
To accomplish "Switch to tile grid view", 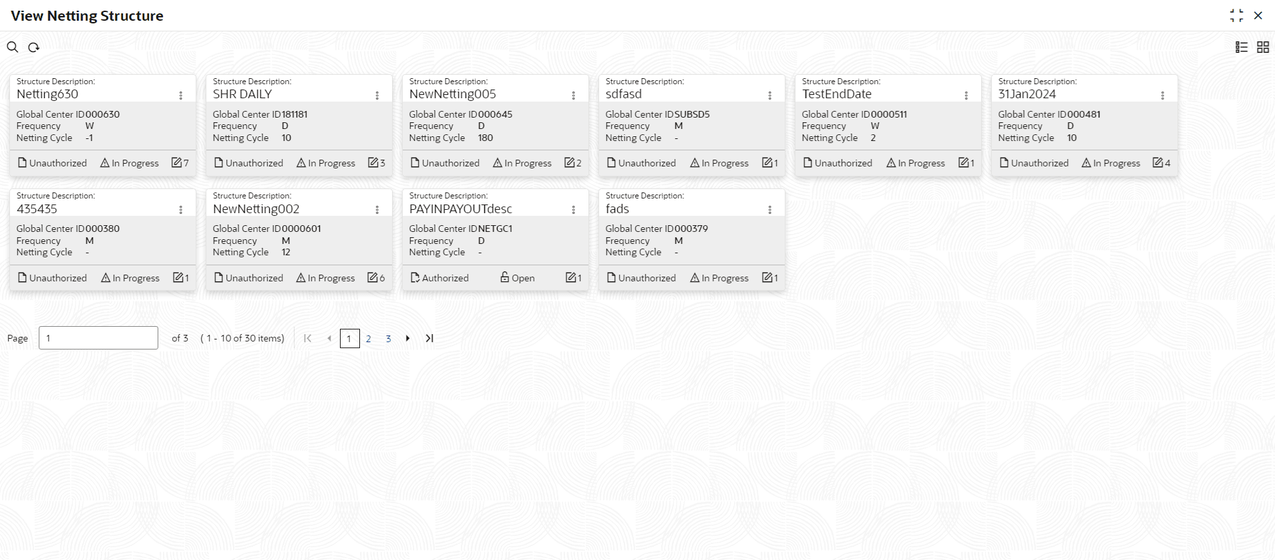I will point(1263,47).
